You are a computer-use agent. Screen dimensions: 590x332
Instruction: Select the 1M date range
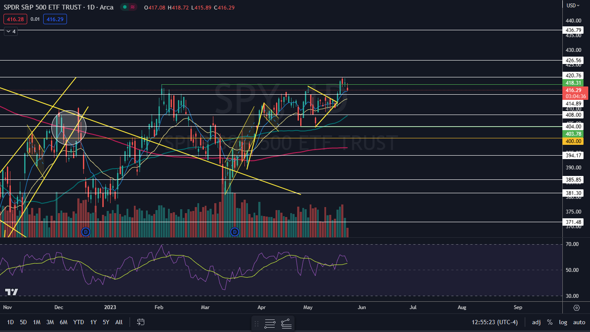(37, 322)
